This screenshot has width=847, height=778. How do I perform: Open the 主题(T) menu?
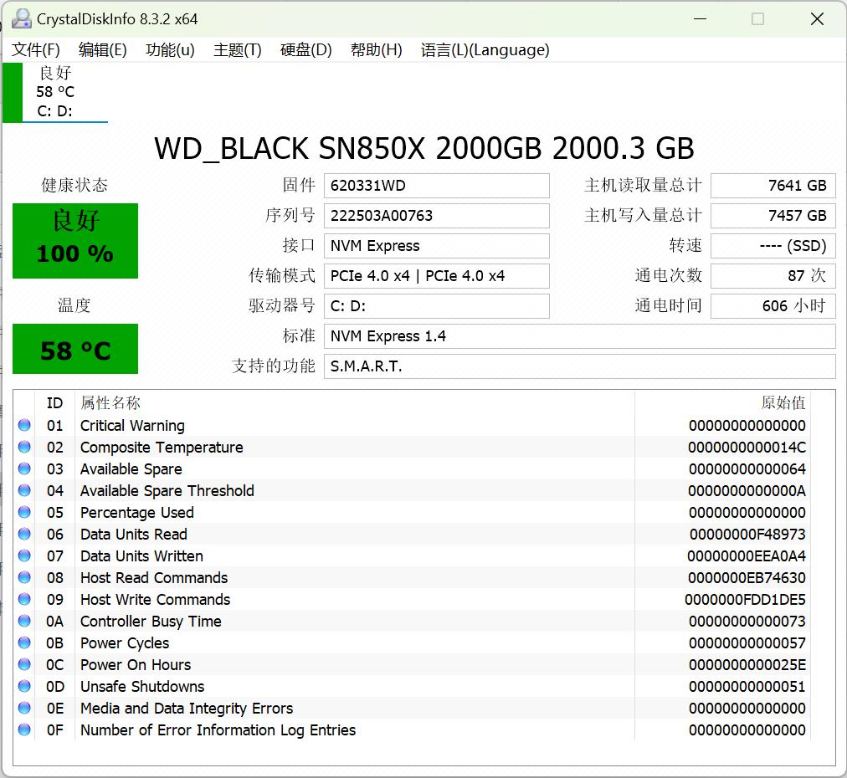coord(237,50)
